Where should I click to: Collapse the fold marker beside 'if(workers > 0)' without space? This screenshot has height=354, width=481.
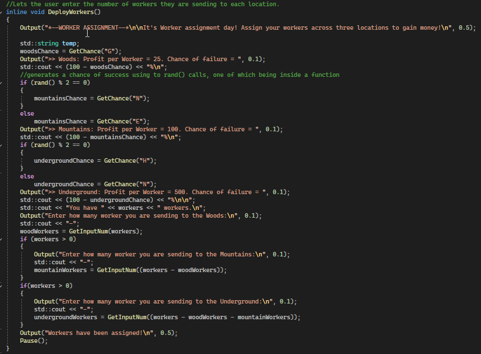click(x=1, y=286)
